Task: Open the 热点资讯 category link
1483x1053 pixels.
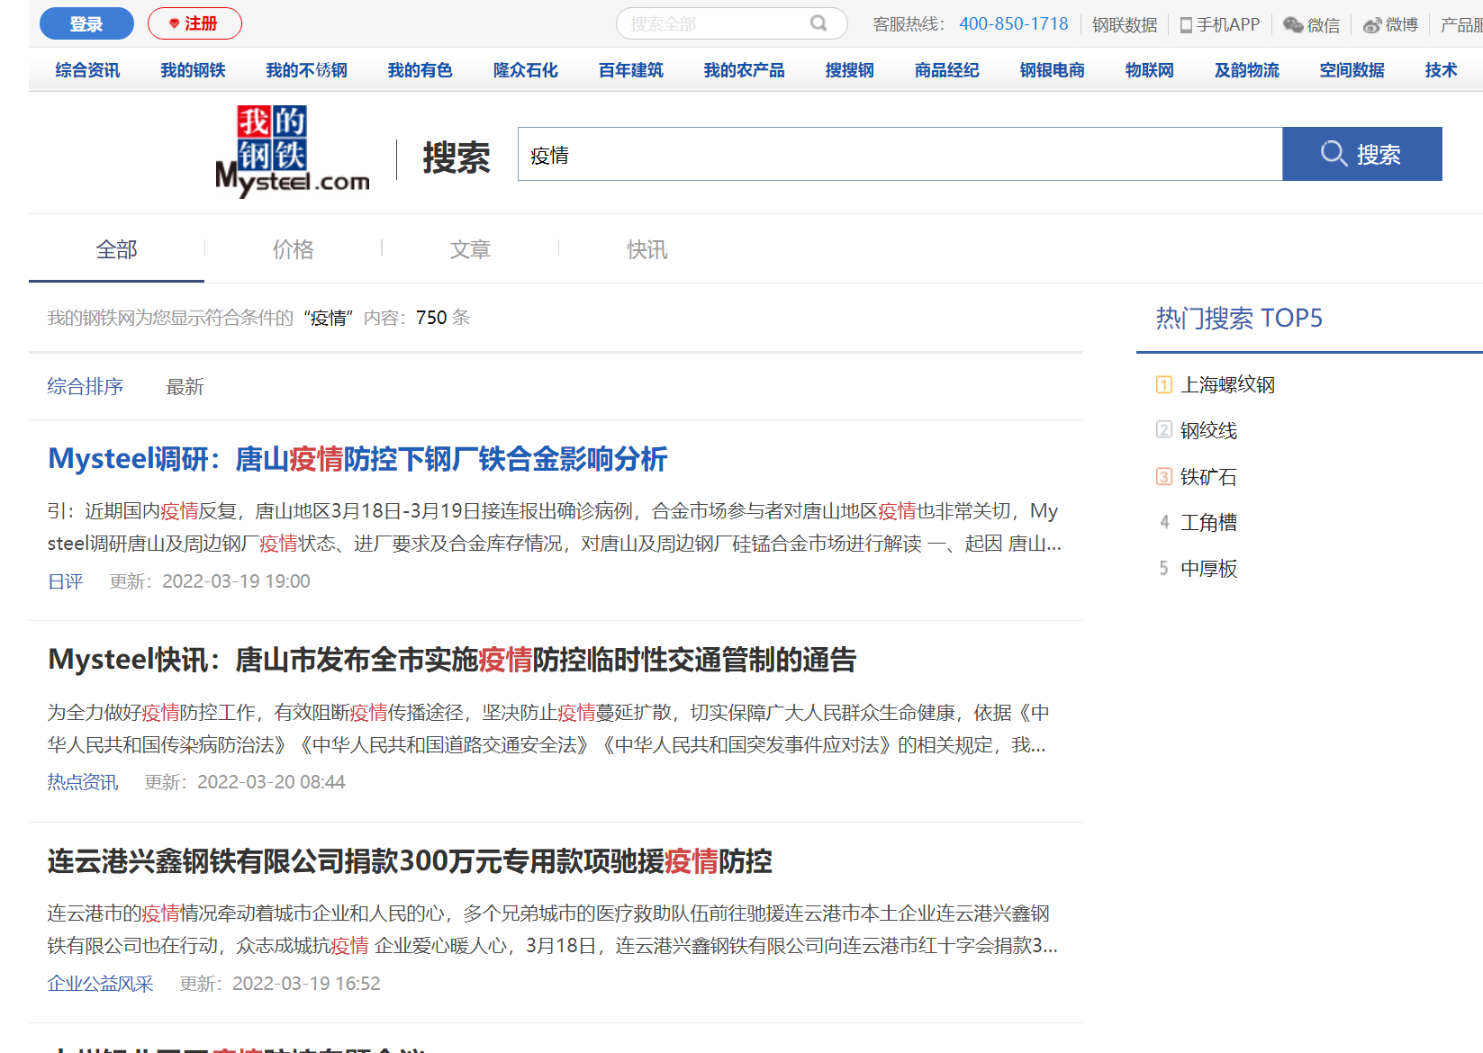Action: tap(83, 782)
